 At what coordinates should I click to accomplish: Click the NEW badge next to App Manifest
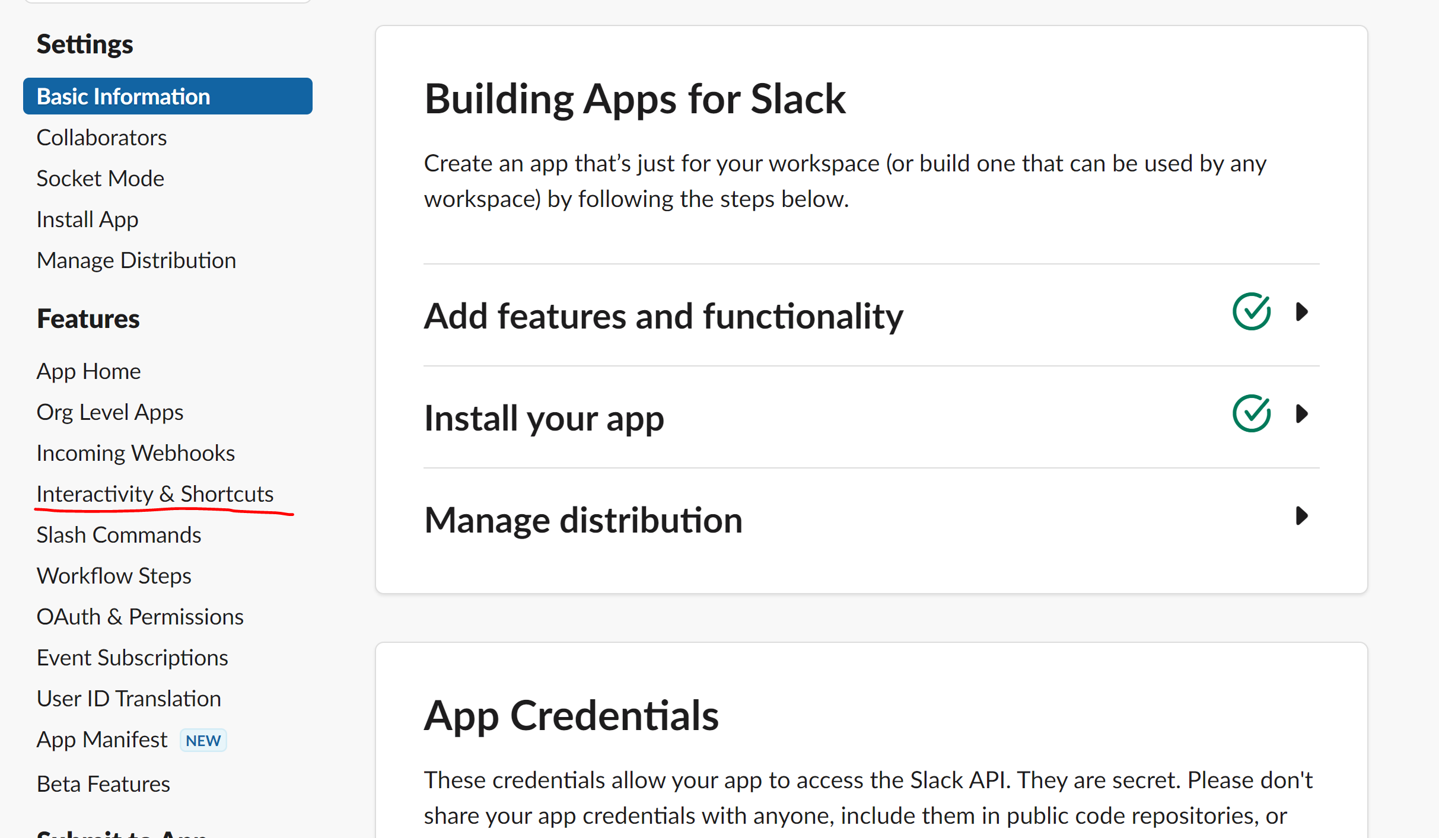(x=203, y=740)
